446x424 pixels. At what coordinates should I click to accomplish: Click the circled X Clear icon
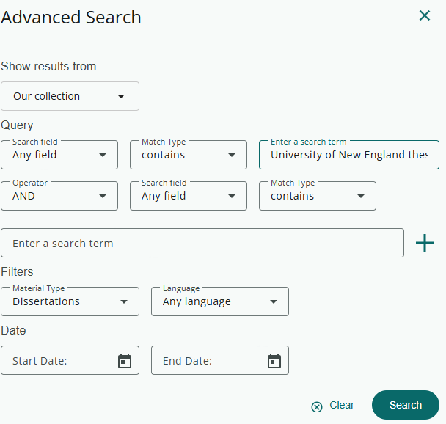tap(317, 406)
